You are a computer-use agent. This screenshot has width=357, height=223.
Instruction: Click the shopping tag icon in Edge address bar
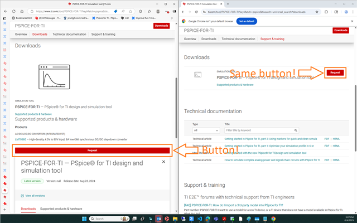[115, 11]
